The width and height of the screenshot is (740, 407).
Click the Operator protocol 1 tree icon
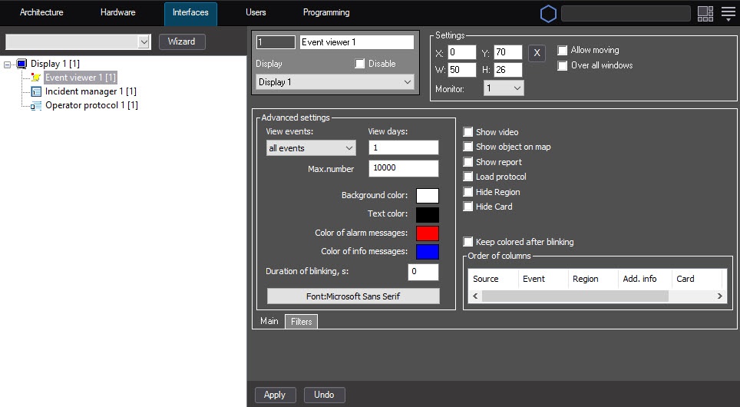click(x=35, y=105)
